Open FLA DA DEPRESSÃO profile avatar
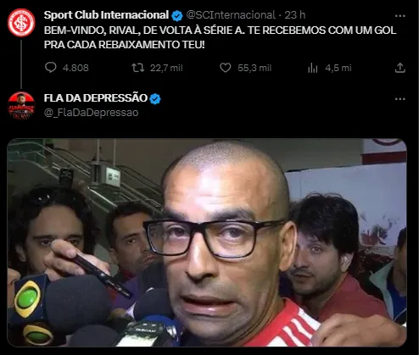Screen dimensions: 419x355 tap(21, 105)
